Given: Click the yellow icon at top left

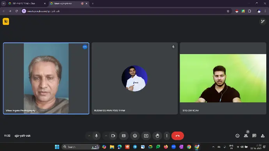Looking at the screenshot, I should tap(6, 21).
